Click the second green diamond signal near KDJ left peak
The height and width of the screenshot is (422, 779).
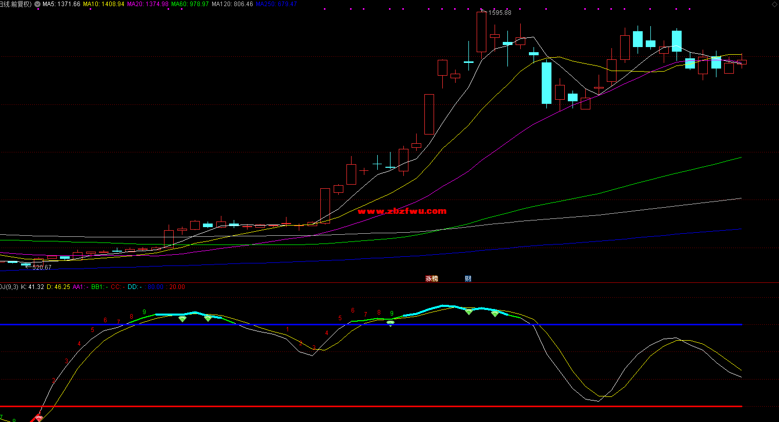click(208, 318)
